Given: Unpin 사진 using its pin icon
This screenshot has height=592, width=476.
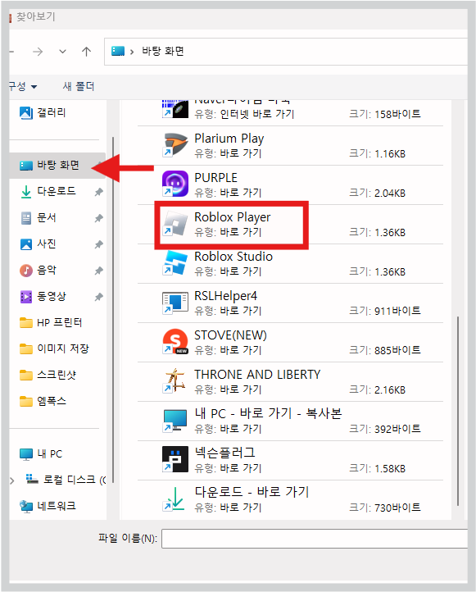Looking at the screenshot, I should point(99,244).
